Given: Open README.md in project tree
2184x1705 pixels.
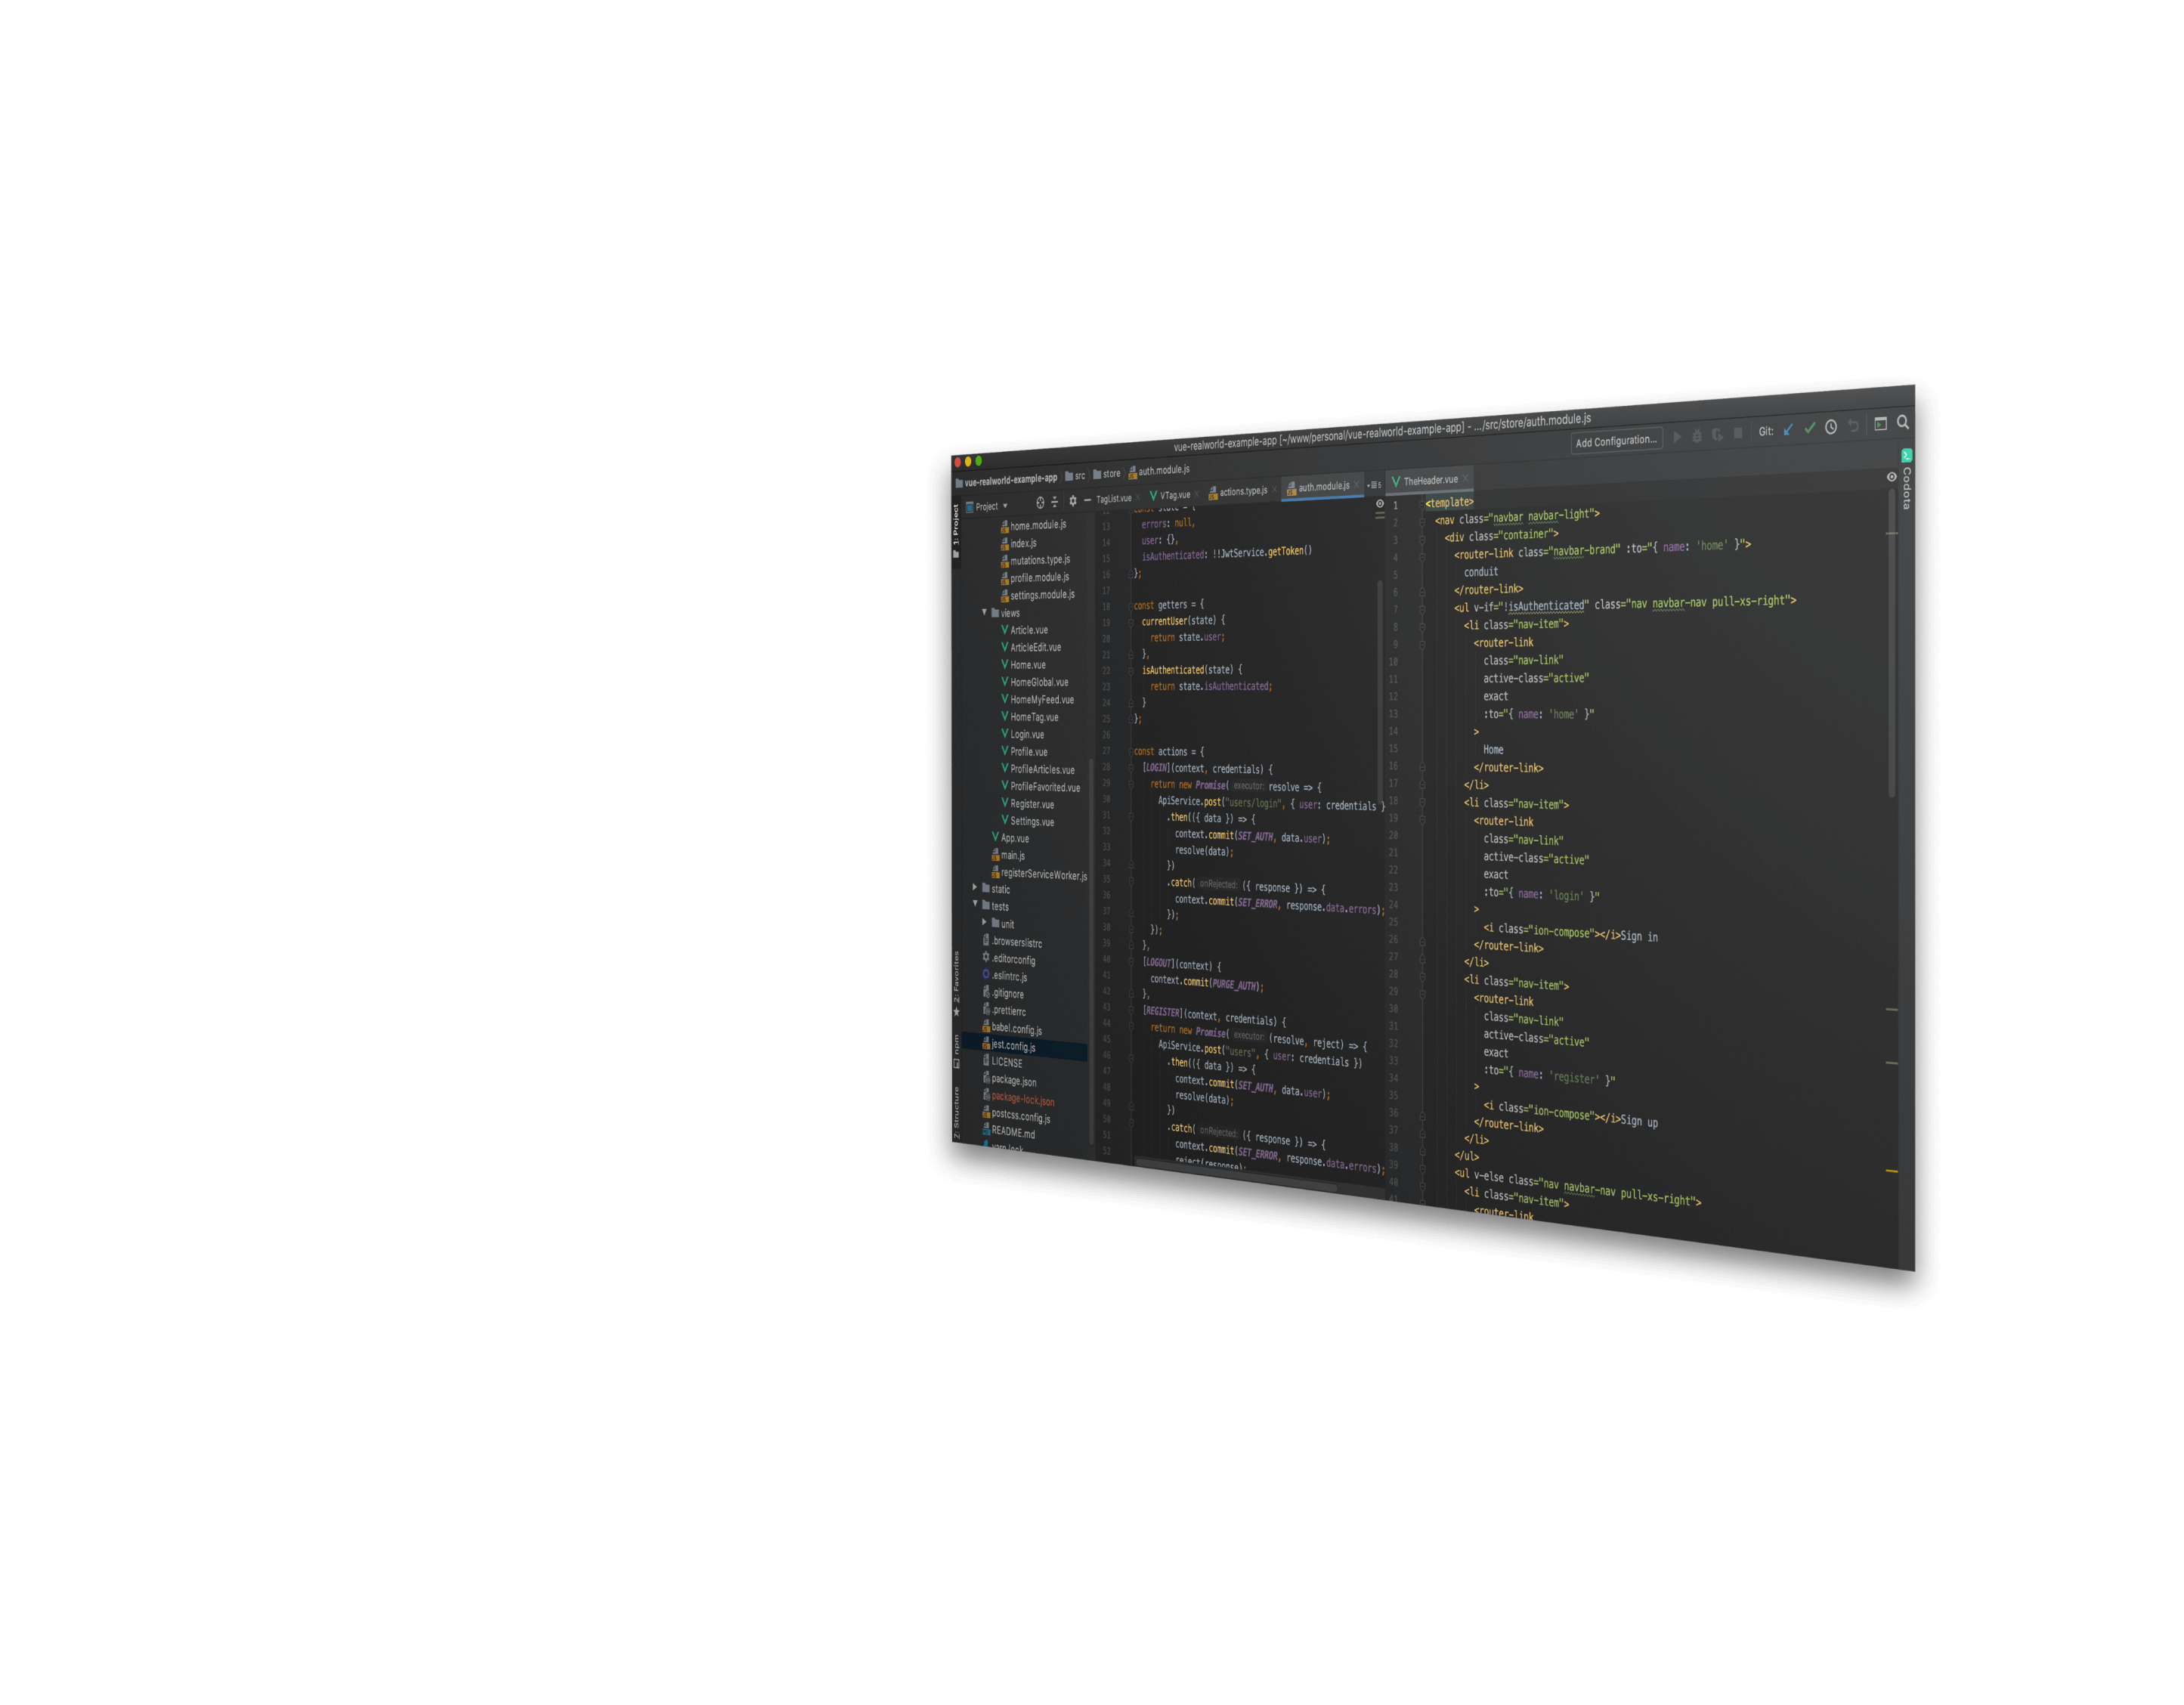Looking at the screenshot, I should point(1009,1131).
